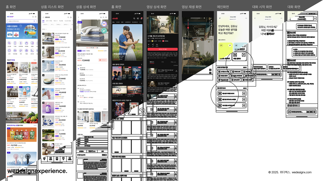
Task: Open product row 2 priced 38,900원
Action: pos(57,52)
